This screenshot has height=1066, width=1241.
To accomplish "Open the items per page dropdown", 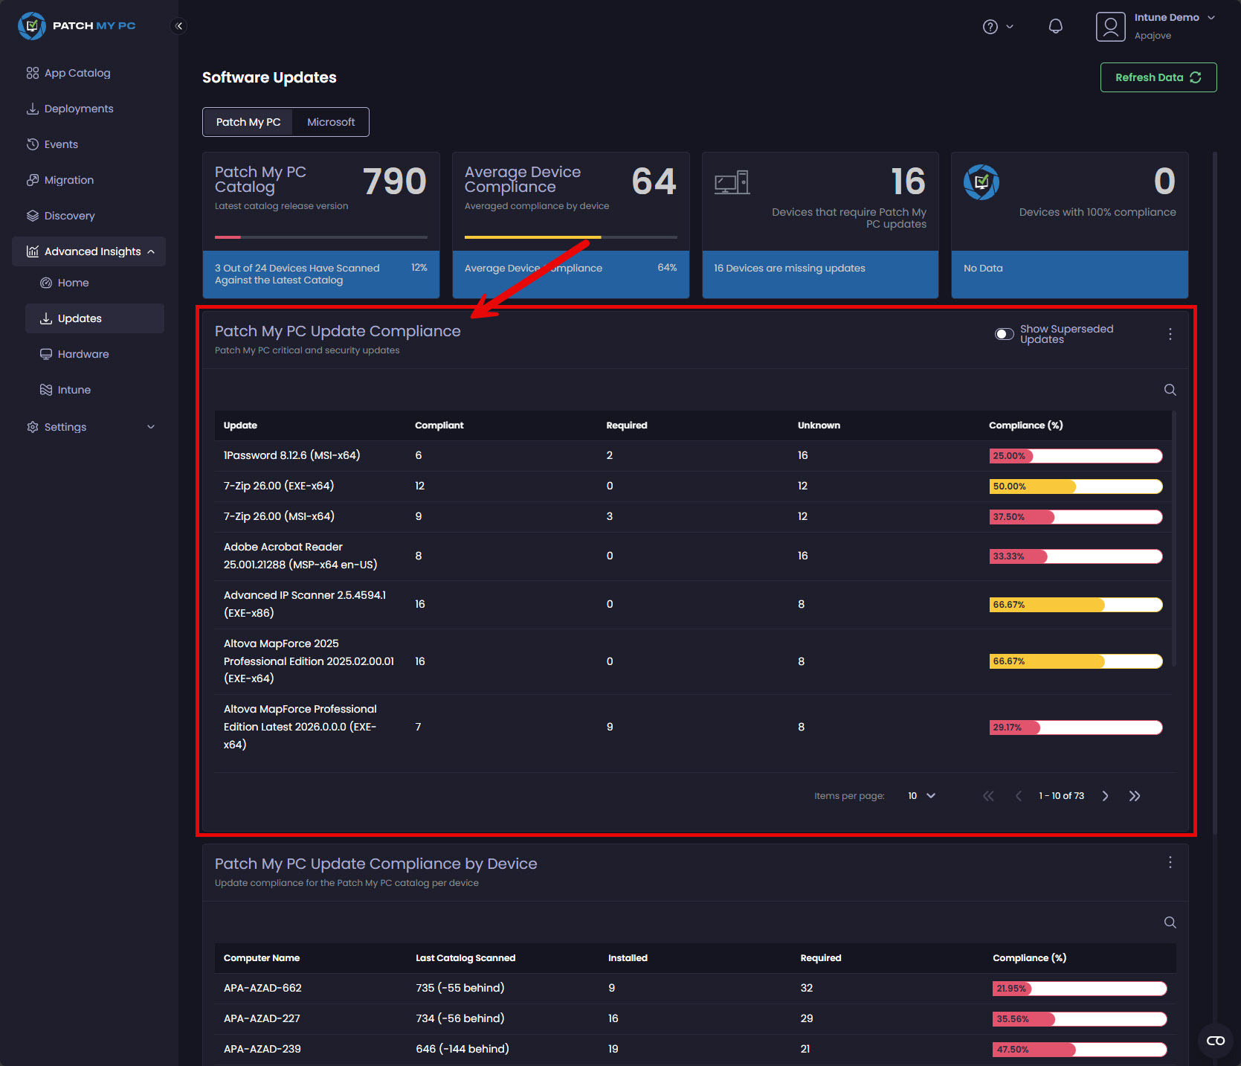I will click(x=921, y=796).
